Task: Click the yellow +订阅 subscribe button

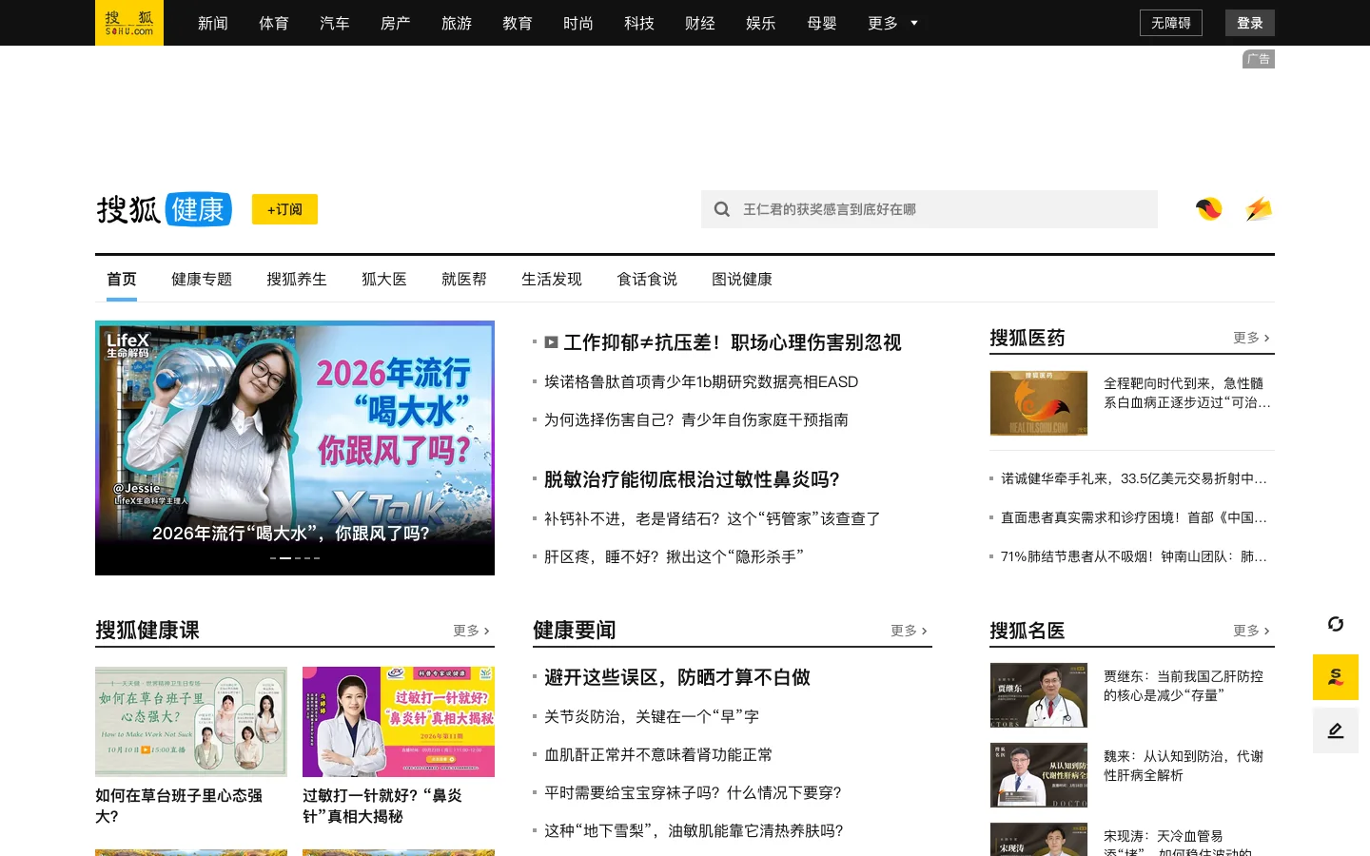Action: 284,209
